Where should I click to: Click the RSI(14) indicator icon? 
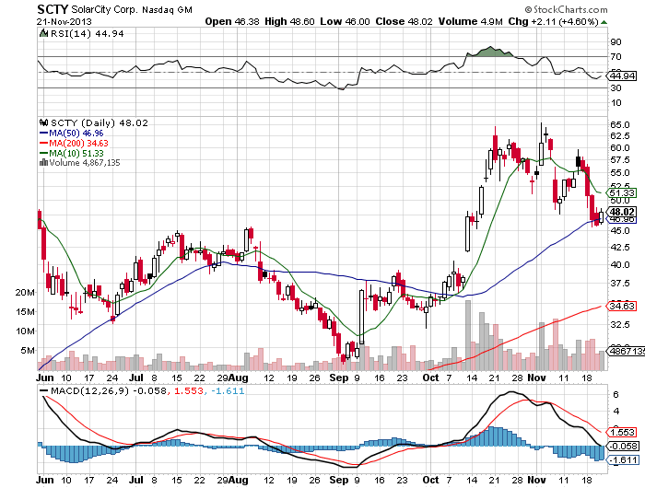click(x=43, y=33)
